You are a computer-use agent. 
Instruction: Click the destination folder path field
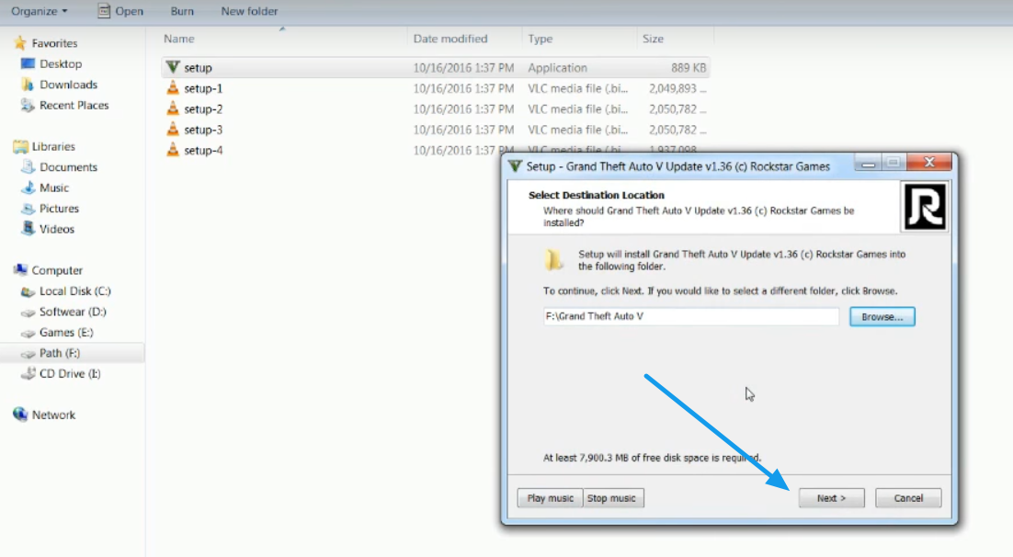point(691,316)
